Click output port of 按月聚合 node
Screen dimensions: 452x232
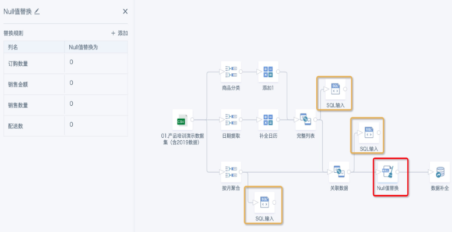pos(241,172)
